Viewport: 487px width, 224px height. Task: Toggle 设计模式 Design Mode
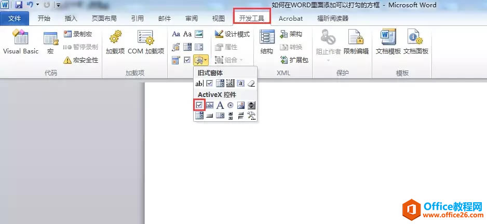pos(232,34)
